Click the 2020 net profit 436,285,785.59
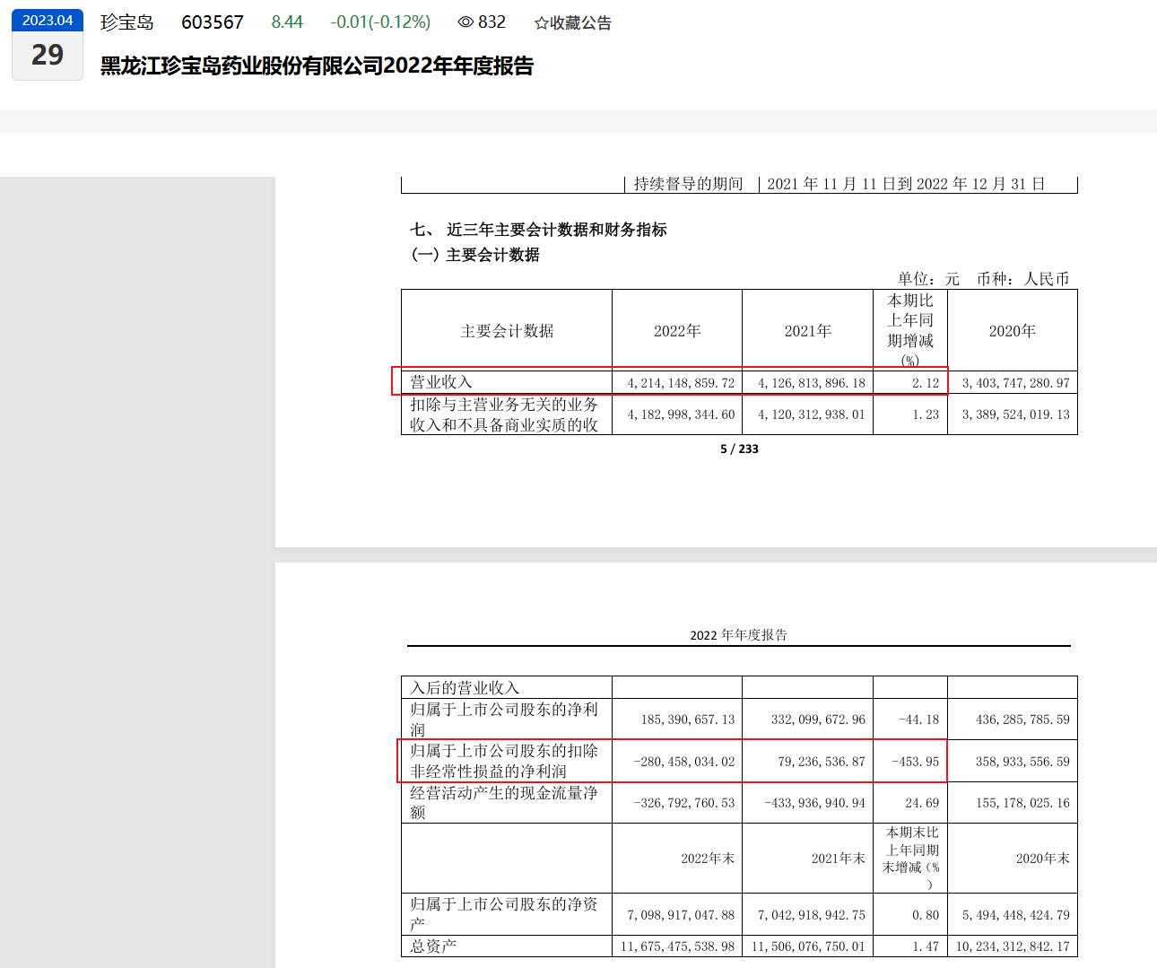 pyautogui.click(x=1022, y=719)
